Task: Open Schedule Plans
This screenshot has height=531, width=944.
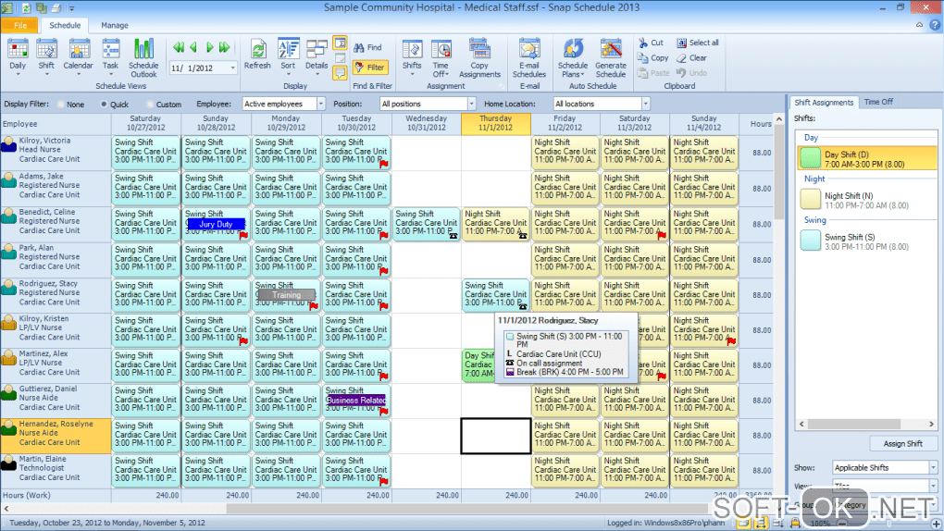Action: pos(573,57)
